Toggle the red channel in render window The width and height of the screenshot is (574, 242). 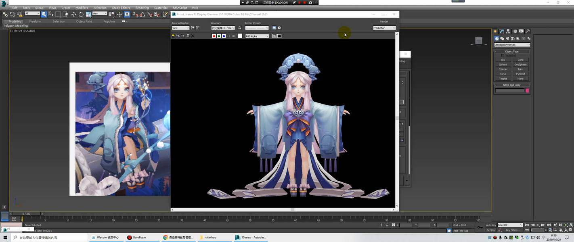(214, 36)
